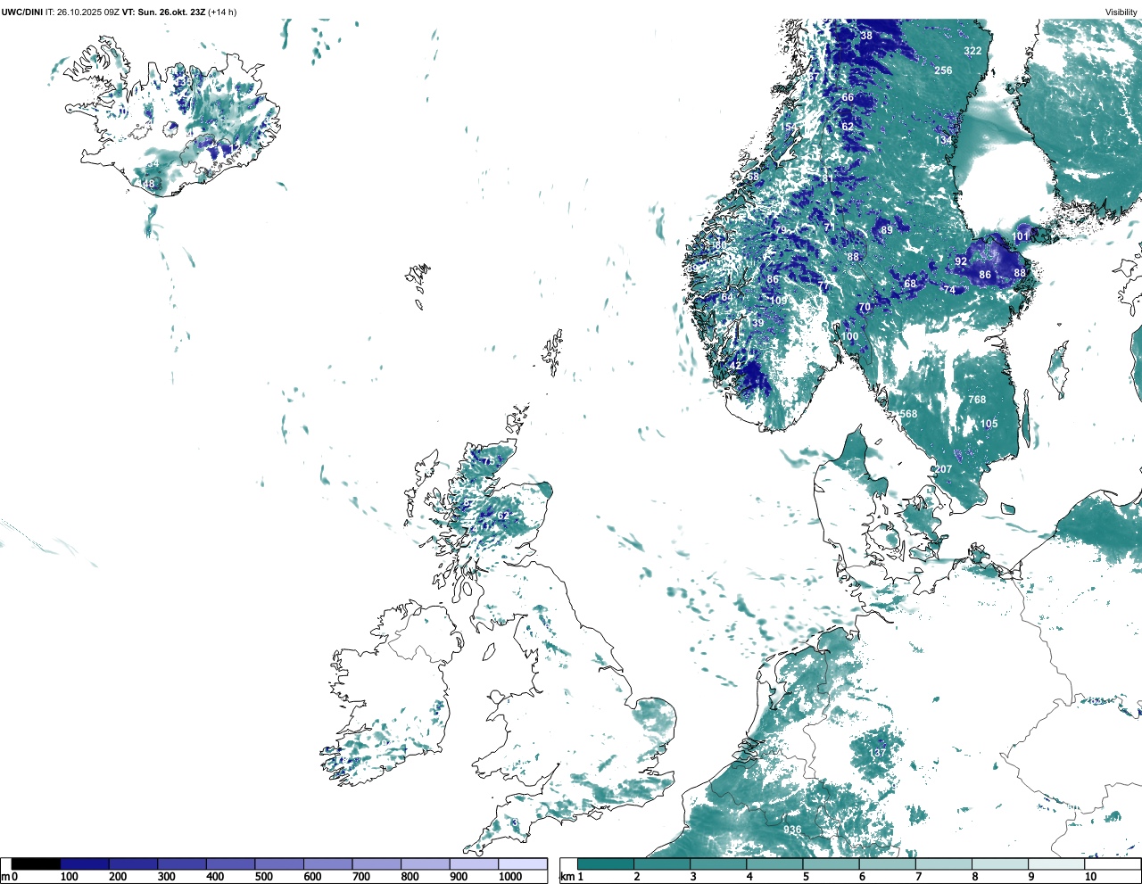Screen dimensions: 1142x884
Task: Click the black 0–100 m legend swatch
Action: pyautogui.click(x=36, y=863)
